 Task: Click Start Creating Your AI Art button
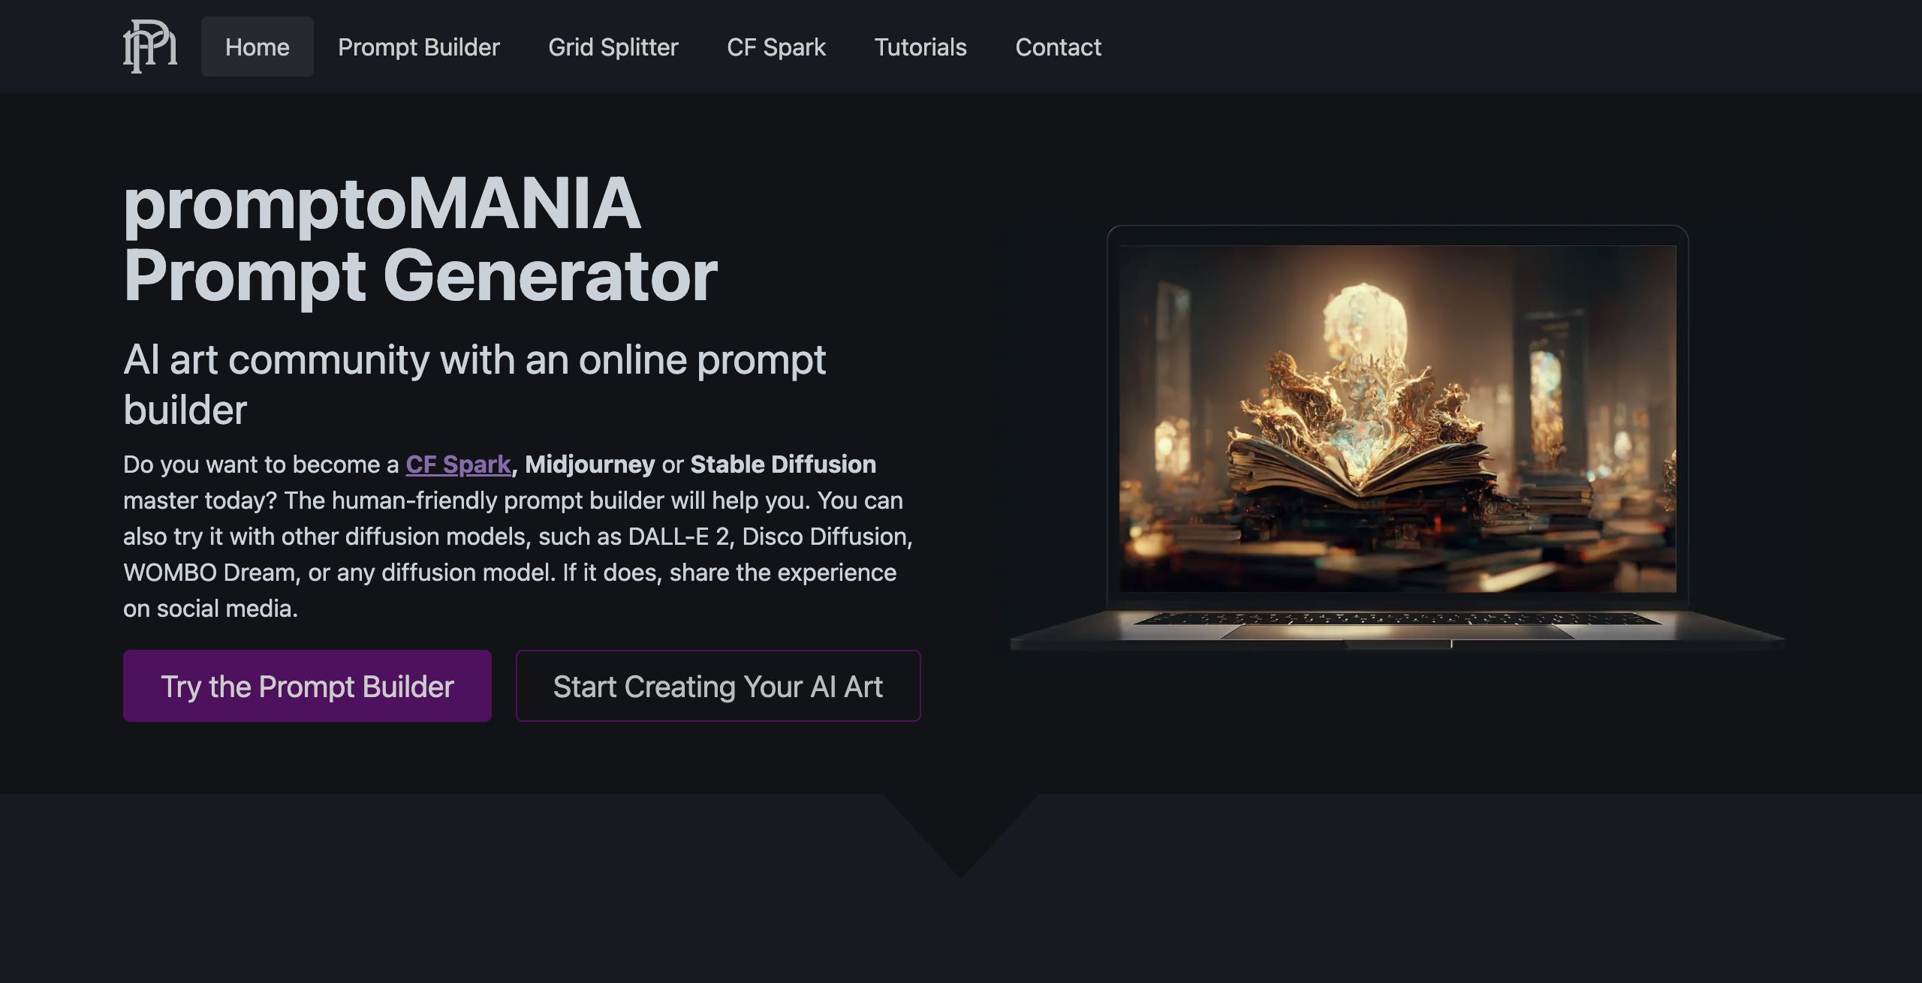coord(718,686)
